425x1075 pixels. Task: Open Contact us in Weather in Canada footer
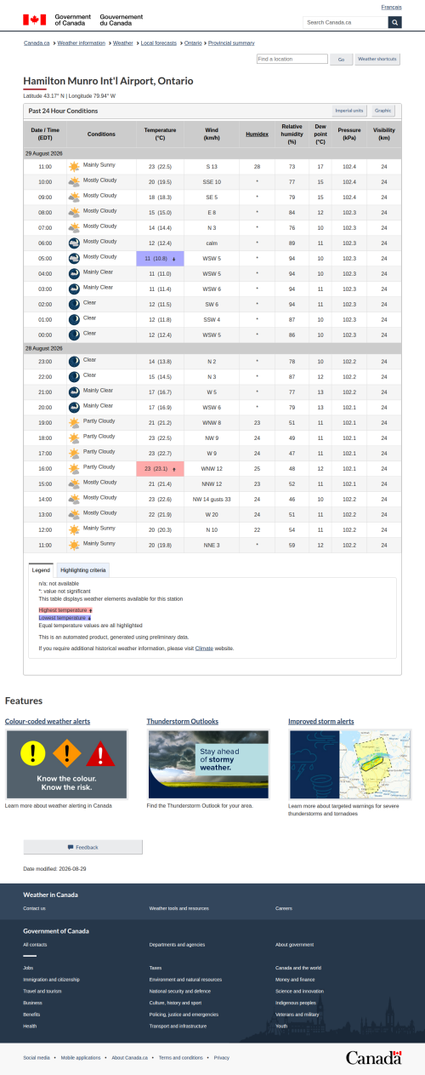pos(35,908)
